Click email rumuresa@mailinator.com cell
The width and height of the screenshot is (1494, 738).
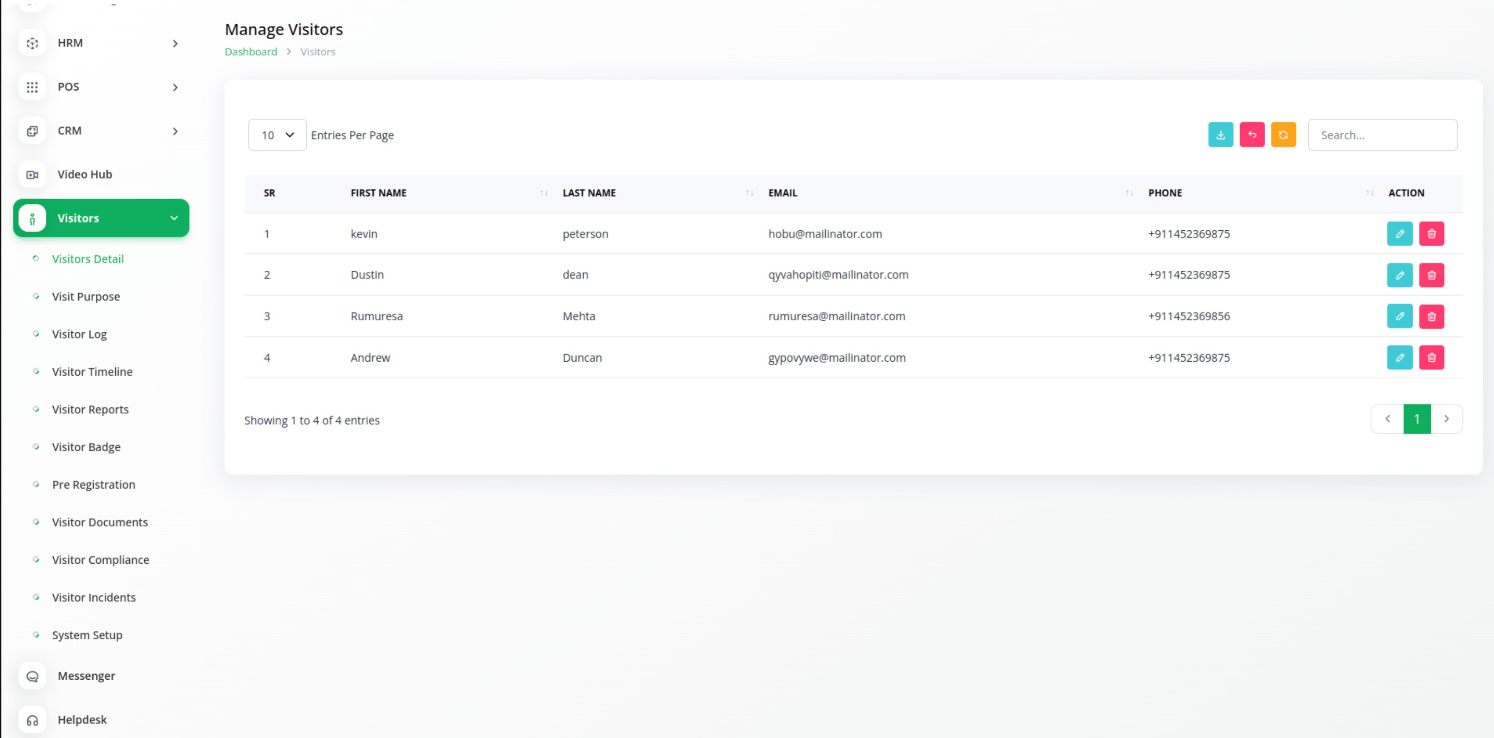tap(836, 317)
